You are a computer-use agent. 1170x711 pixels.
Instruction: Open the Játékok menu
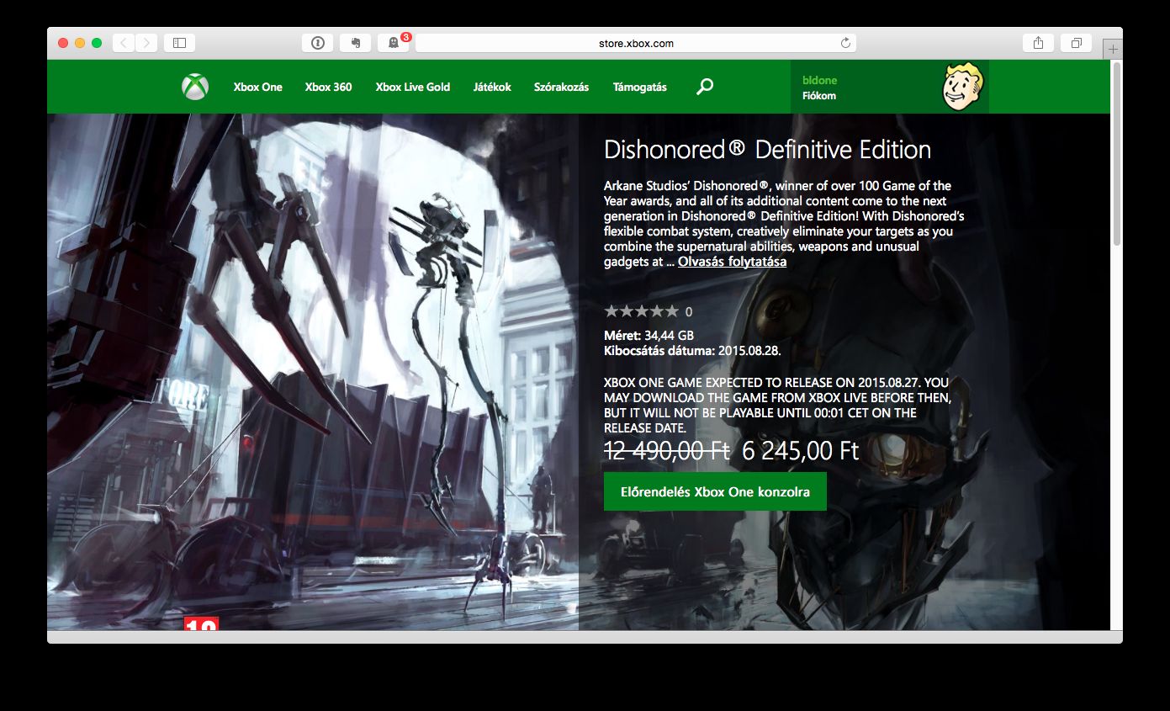[x=492, y=87]
